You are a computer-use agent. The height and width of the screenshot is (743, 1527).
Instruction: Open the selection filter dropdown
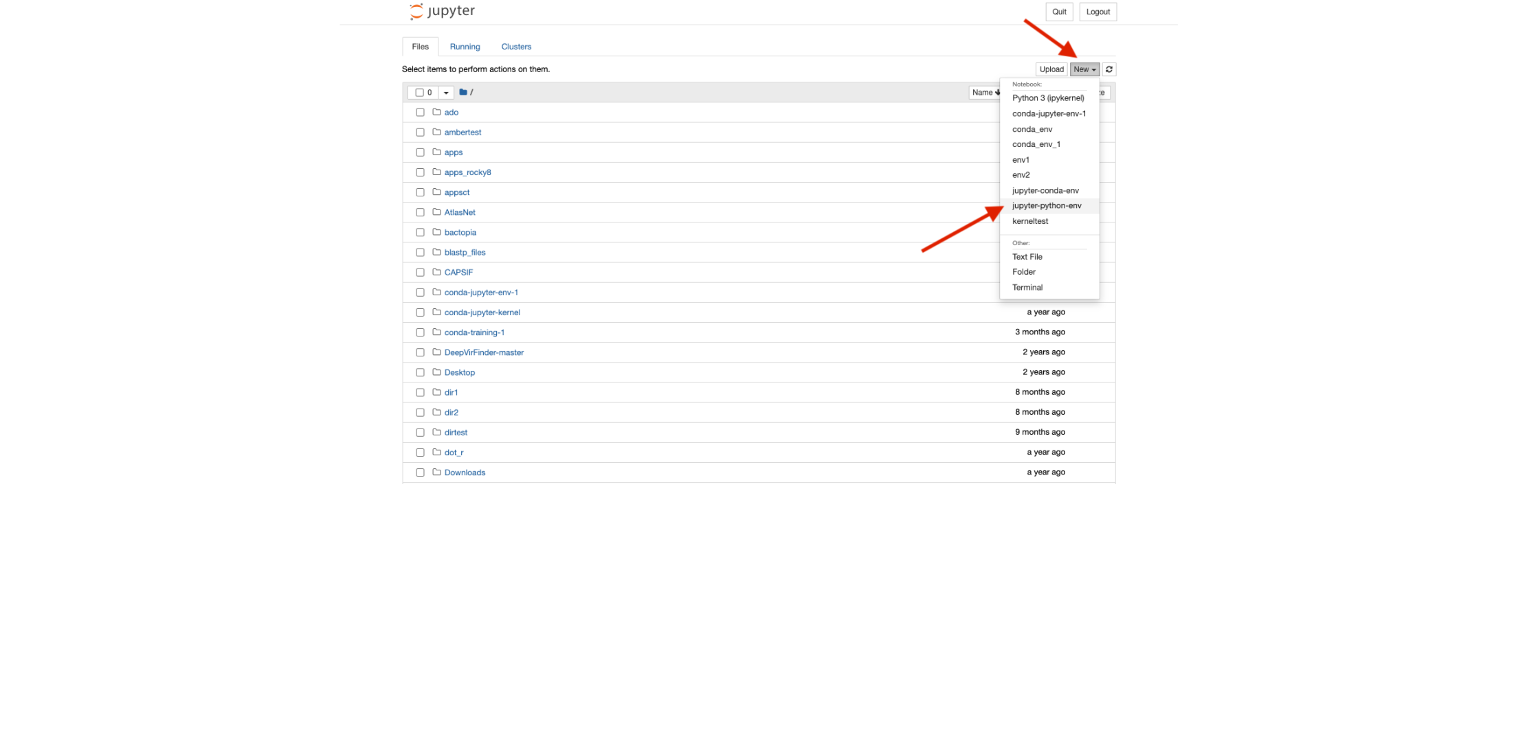(x=446, y=91)
